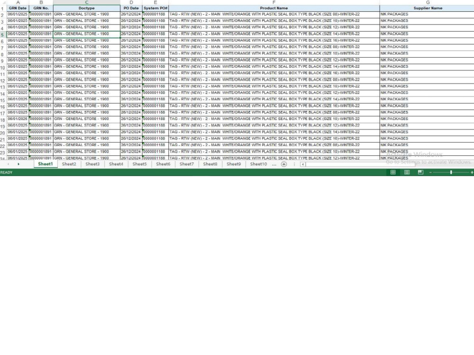Click the 'Supplier Name' header cell
The image size is (474, 355).
[428, 8]
